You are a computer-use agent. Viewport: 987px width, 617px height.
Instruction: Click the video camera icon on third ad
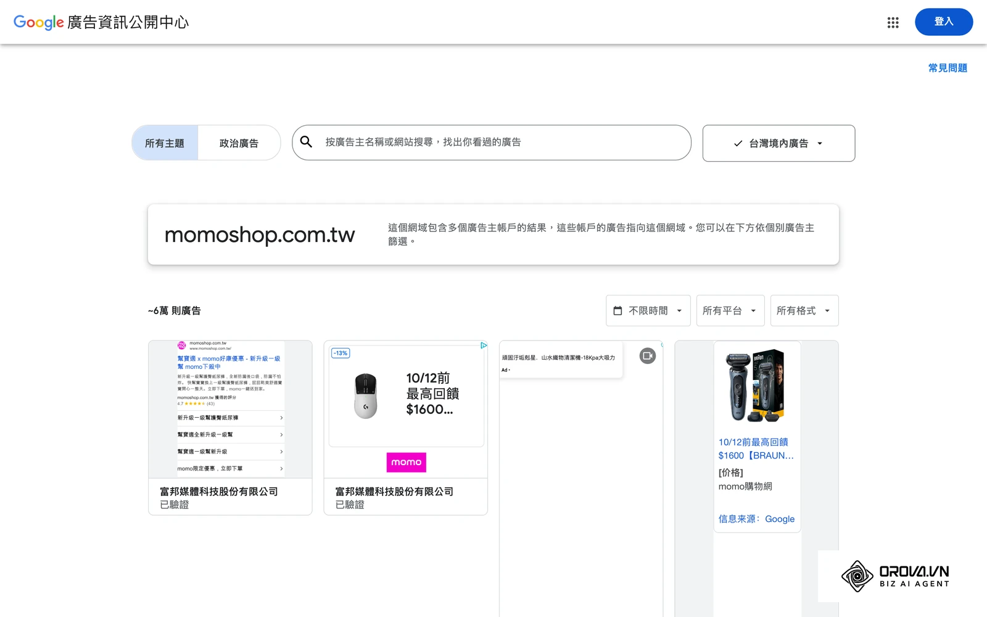point(647,356)
